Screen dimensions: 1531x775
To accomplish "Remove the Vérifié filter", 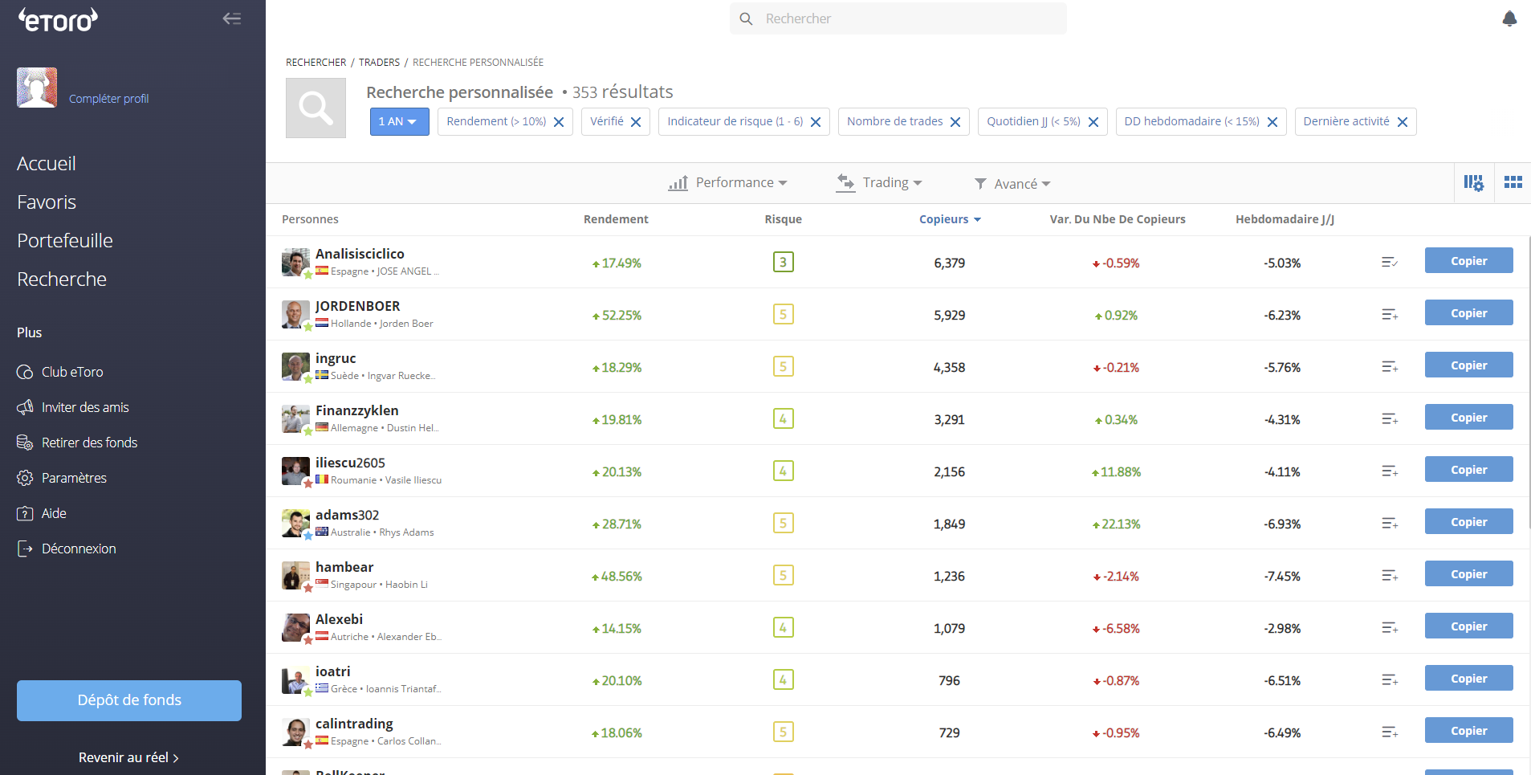I will click(636, 122).
